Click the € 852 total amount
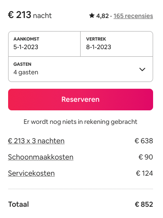The width and height of the screenshot is (163, 218). coord(144,204)
